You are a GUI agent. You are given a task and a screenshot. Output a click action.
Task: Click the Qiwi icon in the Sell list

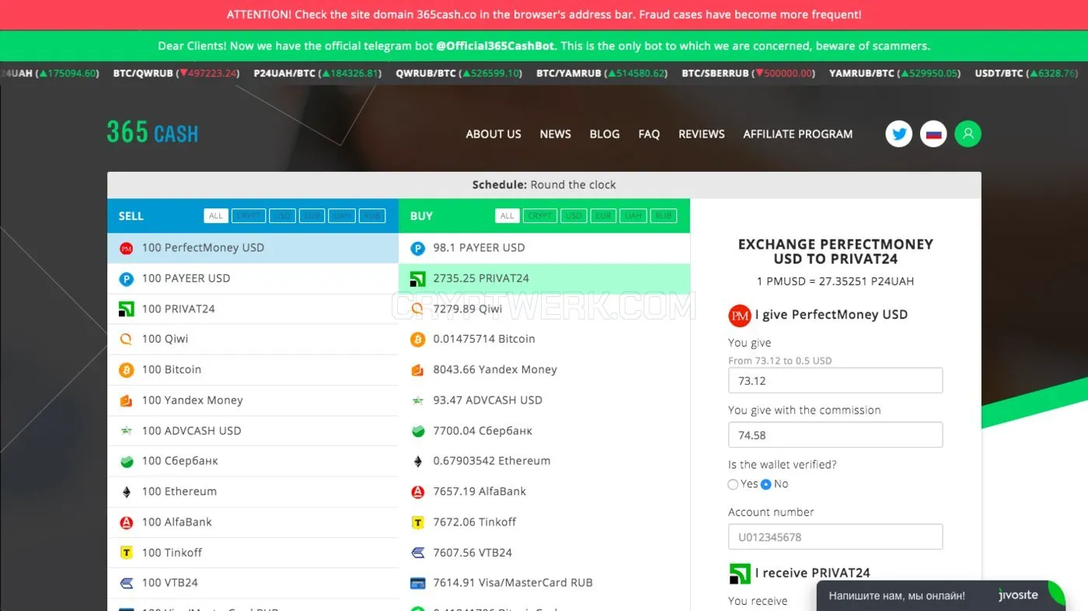pos(126,339)
